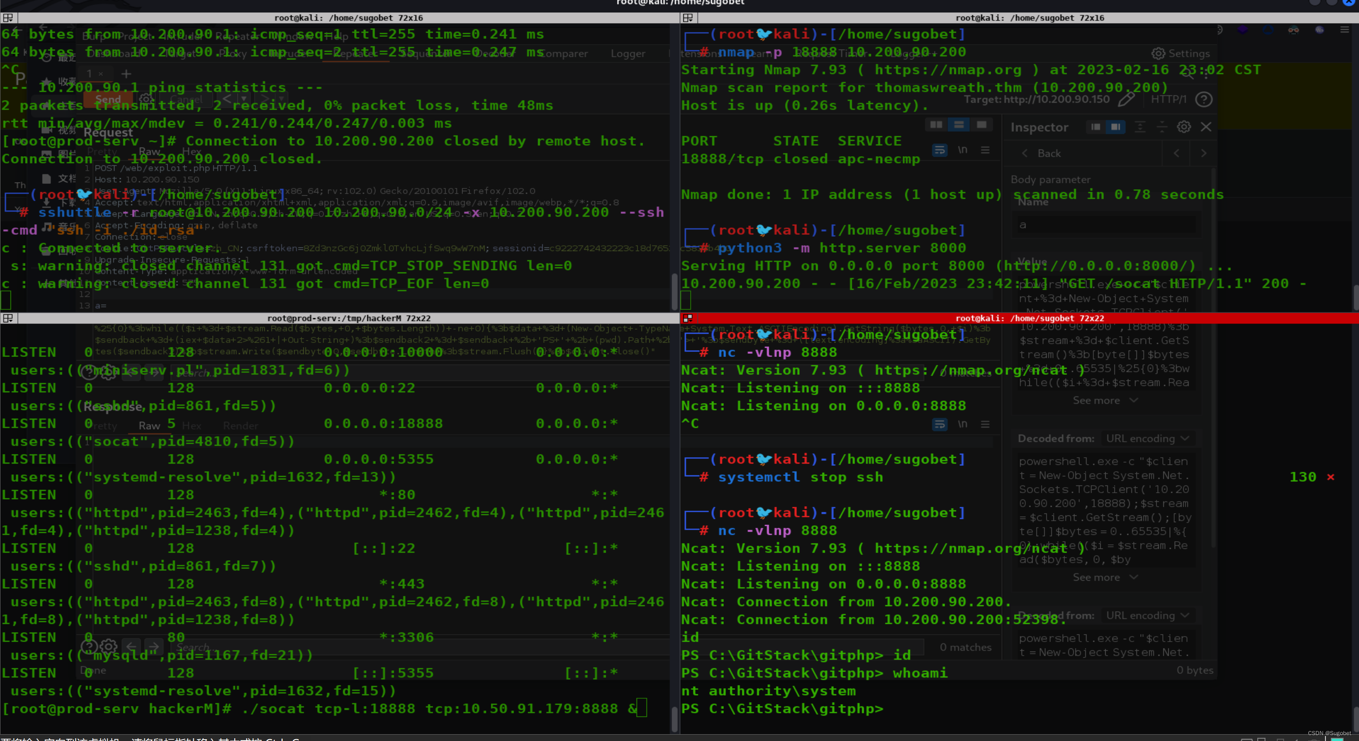Select the Render tab in Response panel
The image size is (1359, 741).
click(x=241, y=425)
